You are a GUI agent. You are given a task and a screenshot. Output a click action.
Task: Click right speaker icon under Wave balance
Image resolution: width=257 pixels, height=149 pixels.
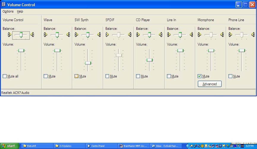coord(68,35)
